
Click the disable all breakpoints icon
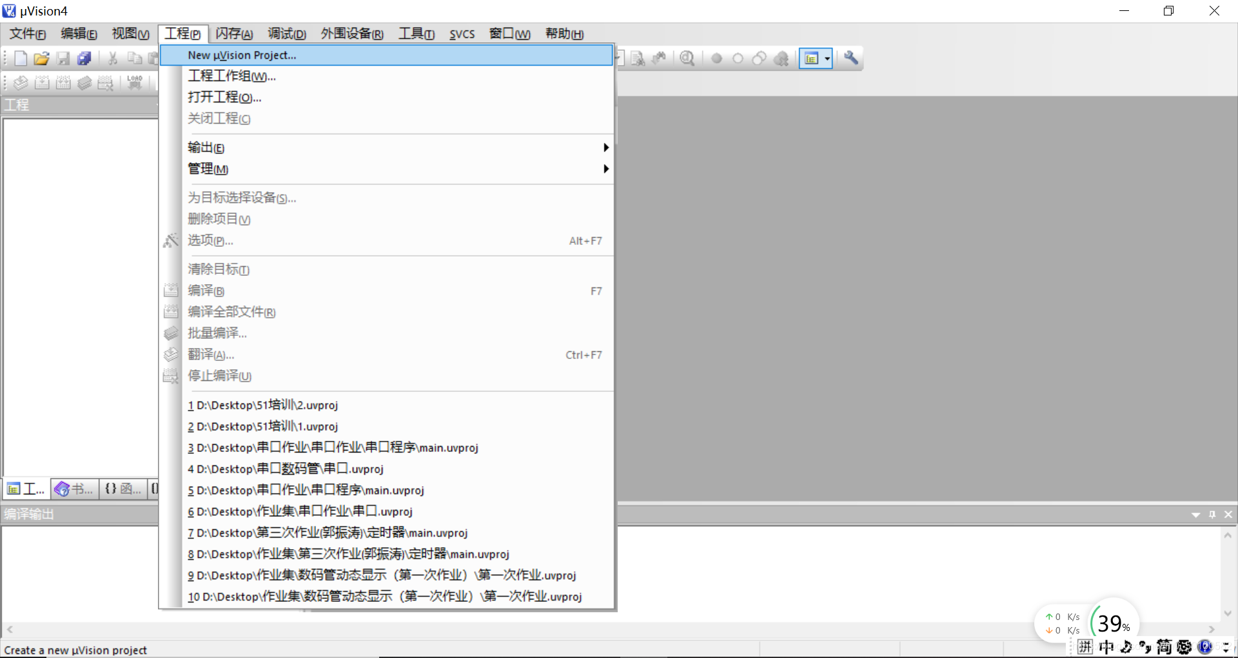759,59
